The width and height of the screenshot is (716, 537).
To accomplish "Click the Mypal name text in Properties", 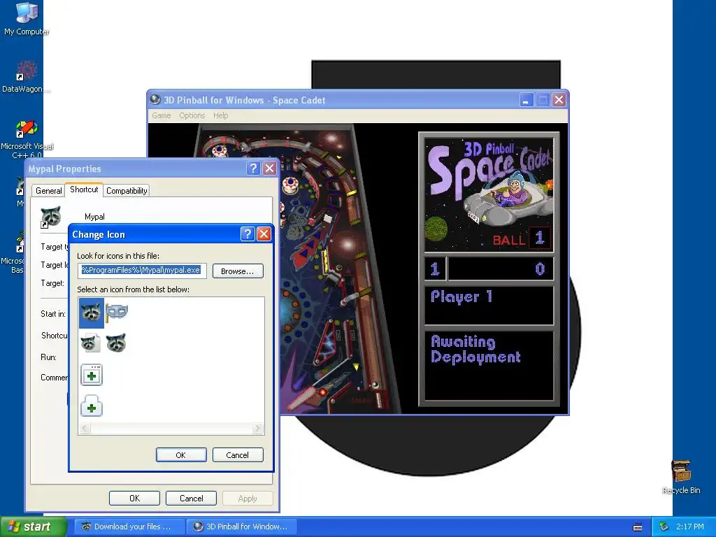I will 94,217.
